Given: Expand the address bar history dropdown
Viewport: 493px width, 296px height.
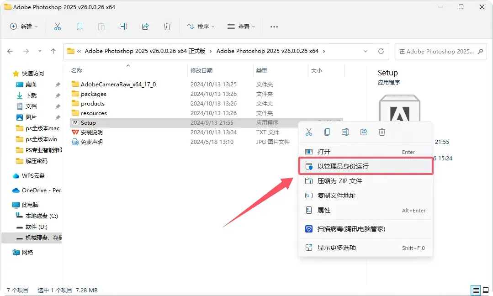Looking at the screenshot, I should (366, 51).
